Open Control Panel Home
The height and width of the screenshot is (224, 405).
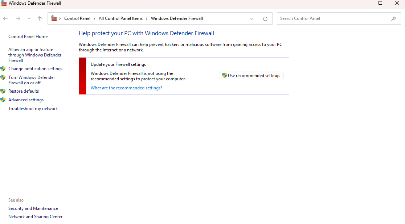tap(28, 37)
